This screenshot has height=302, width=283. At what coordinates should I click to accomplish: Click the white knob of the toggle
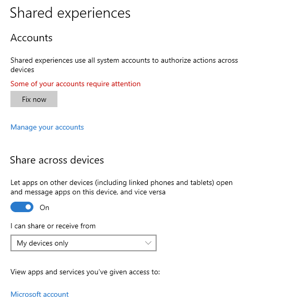28,207
